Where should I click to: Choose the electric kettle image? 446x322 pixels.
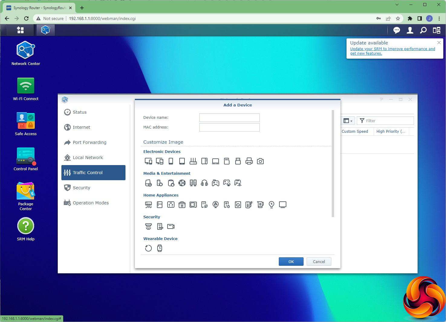point(260,205)
